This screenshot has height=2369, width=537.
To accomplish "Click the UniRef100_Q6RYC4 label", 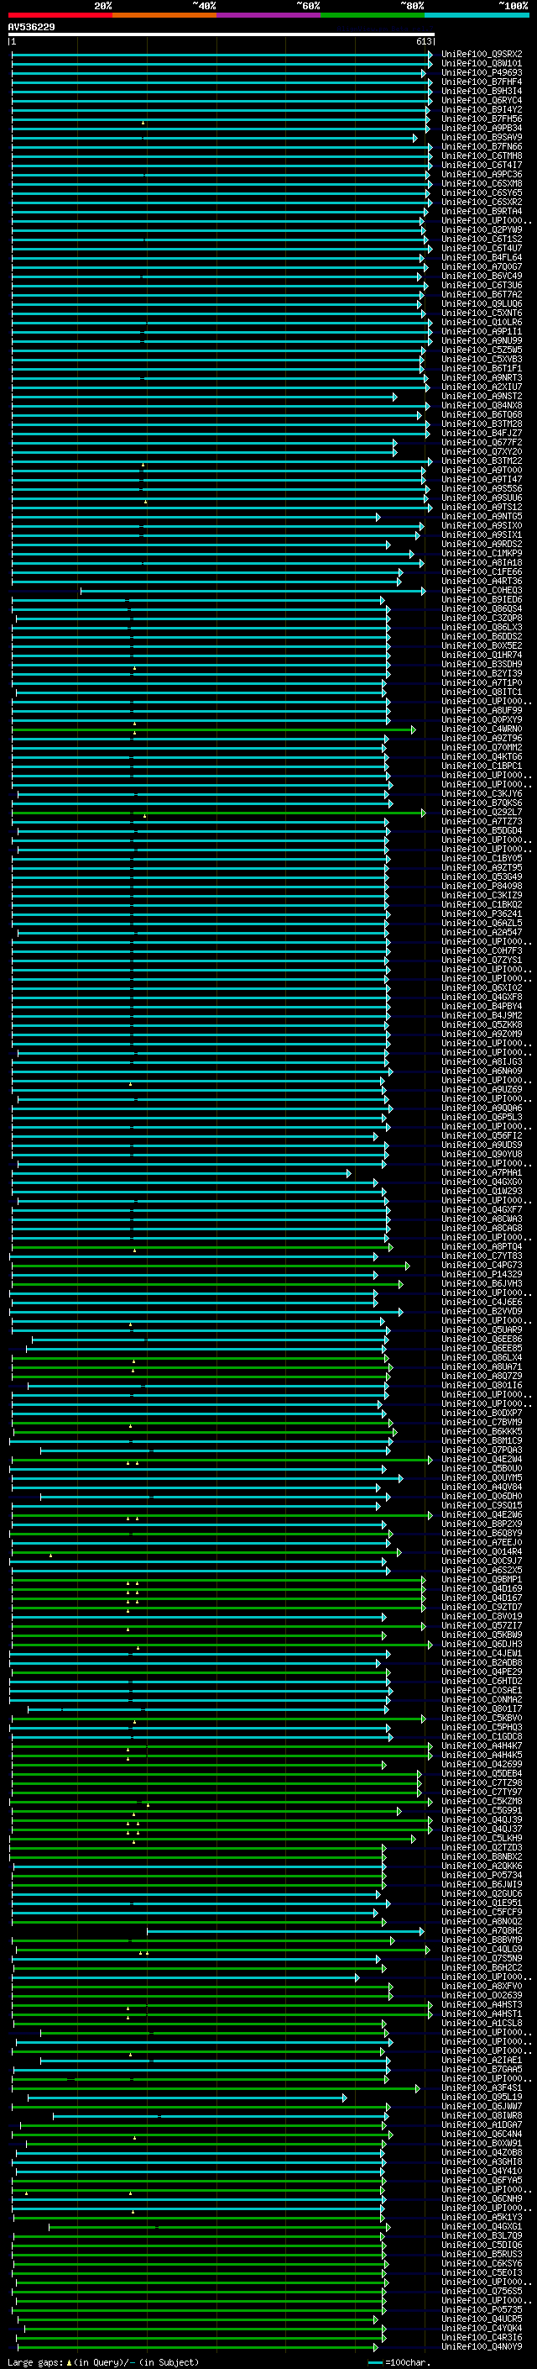I will pos(482,100).
